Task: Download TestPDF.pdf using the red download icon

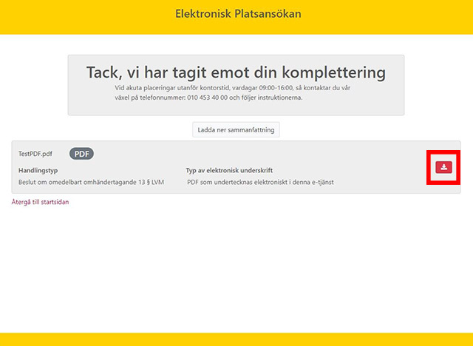Action: pos(443,168)
